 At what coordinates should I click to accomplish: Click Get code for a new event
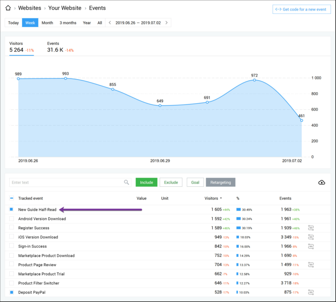point(301,9)
